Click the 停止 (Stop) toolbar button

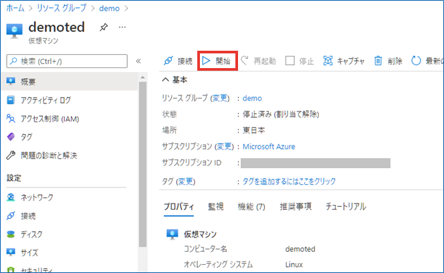tap(300, 61)
